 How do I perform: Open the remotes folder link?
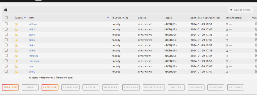[x=33, y=56]
